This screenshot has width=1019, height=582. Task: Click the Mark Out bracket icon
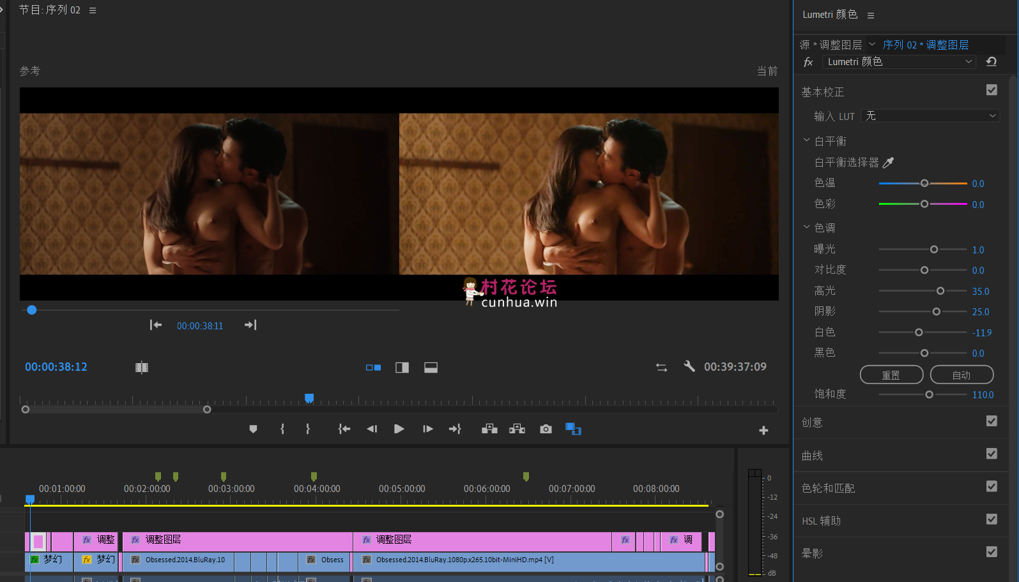point(308,429)
